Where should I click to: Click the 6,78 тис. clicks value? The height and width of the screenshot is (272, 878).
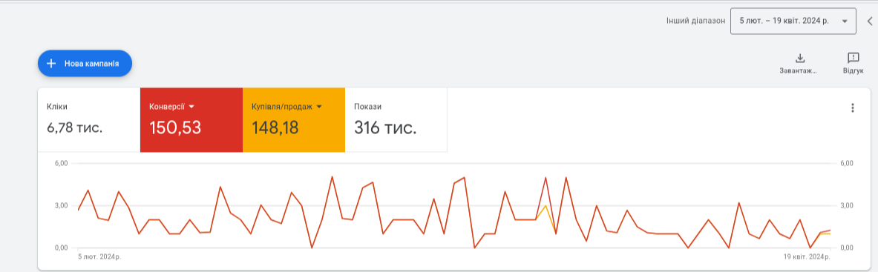pos(75,128)
